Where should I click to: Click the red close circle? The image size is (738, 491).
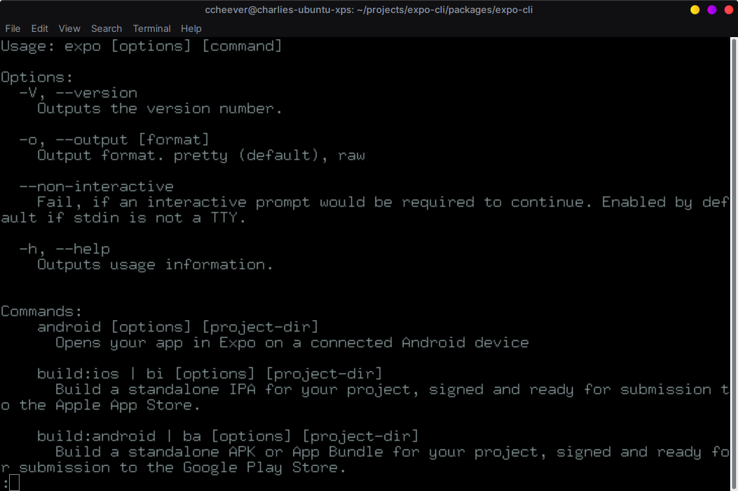[x=730, y=10]
